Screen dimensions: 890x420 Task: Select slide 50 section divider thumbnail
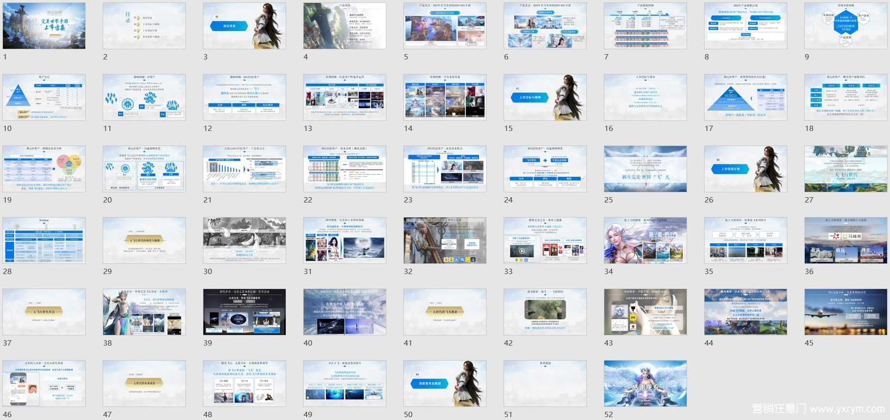[x=445, y=383]
